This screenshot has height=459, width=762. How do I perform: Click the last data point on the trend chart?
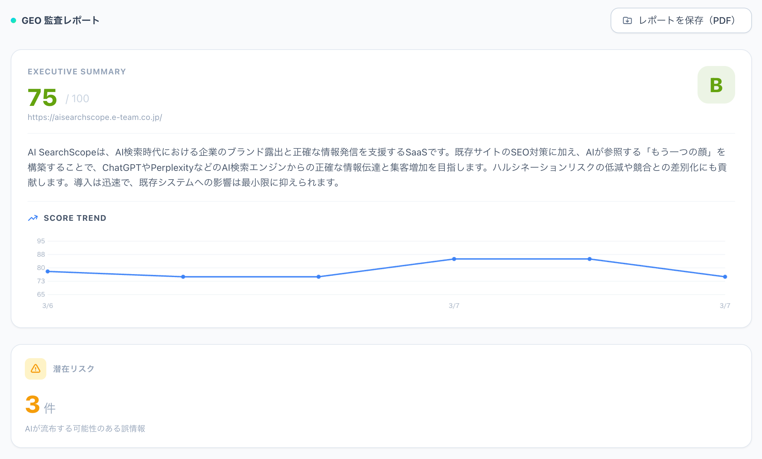725,277
